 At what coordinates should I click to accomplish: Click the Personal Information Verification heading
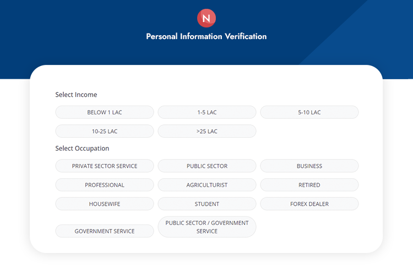[206, 36]
